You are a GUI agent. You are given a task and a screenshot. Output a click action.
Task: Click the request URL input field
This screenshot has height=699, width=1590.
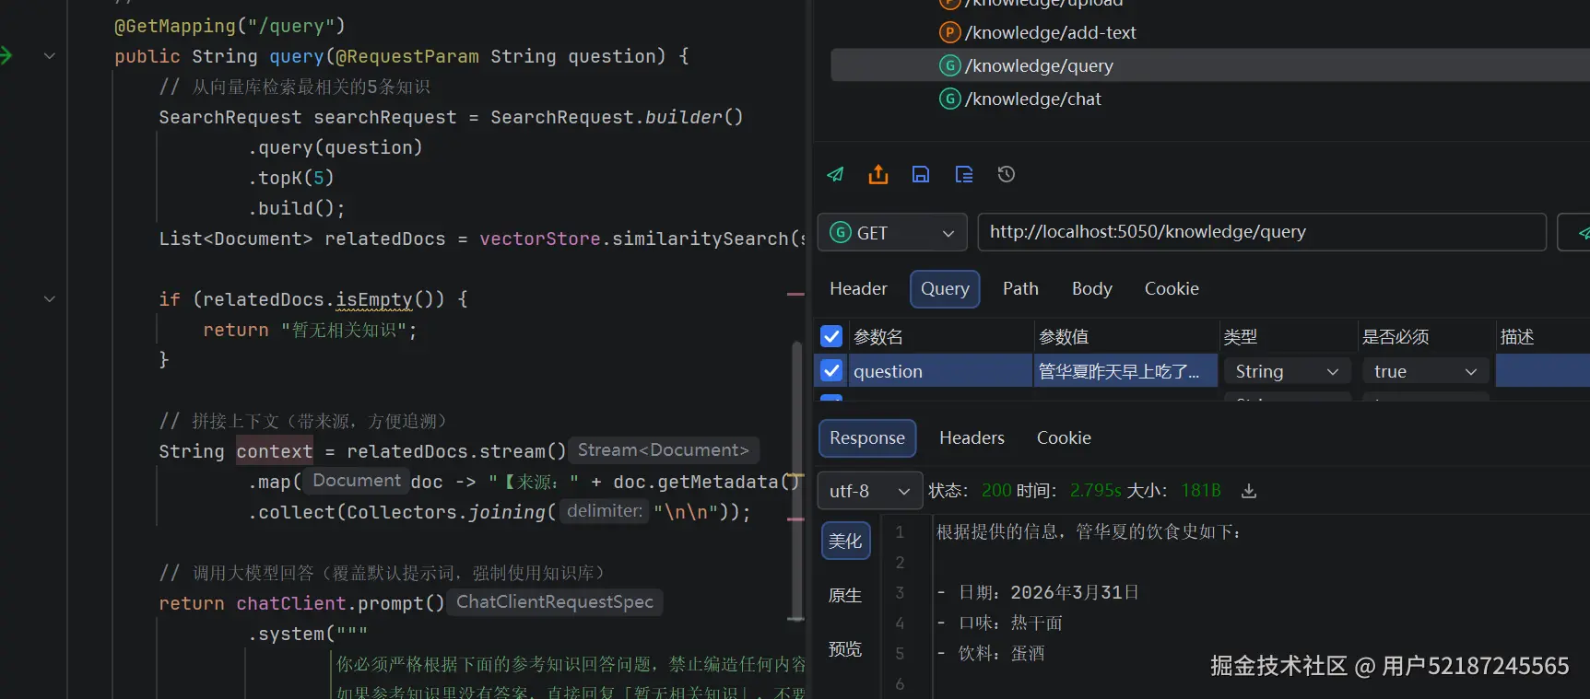1262,232
